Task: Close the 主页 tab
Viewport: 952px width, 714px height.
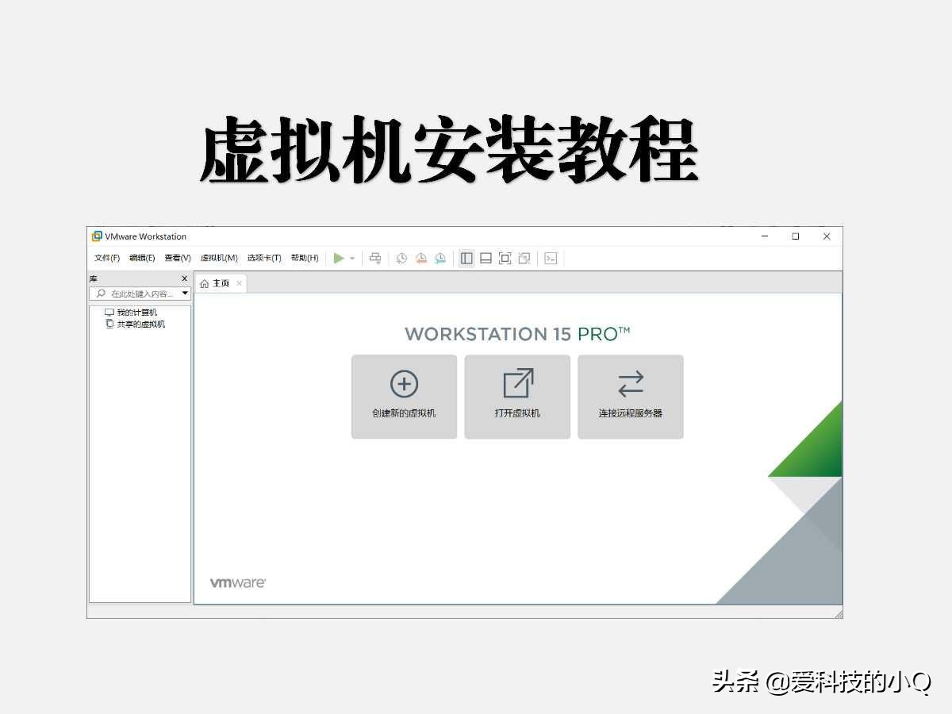Action: click(240, 283)
